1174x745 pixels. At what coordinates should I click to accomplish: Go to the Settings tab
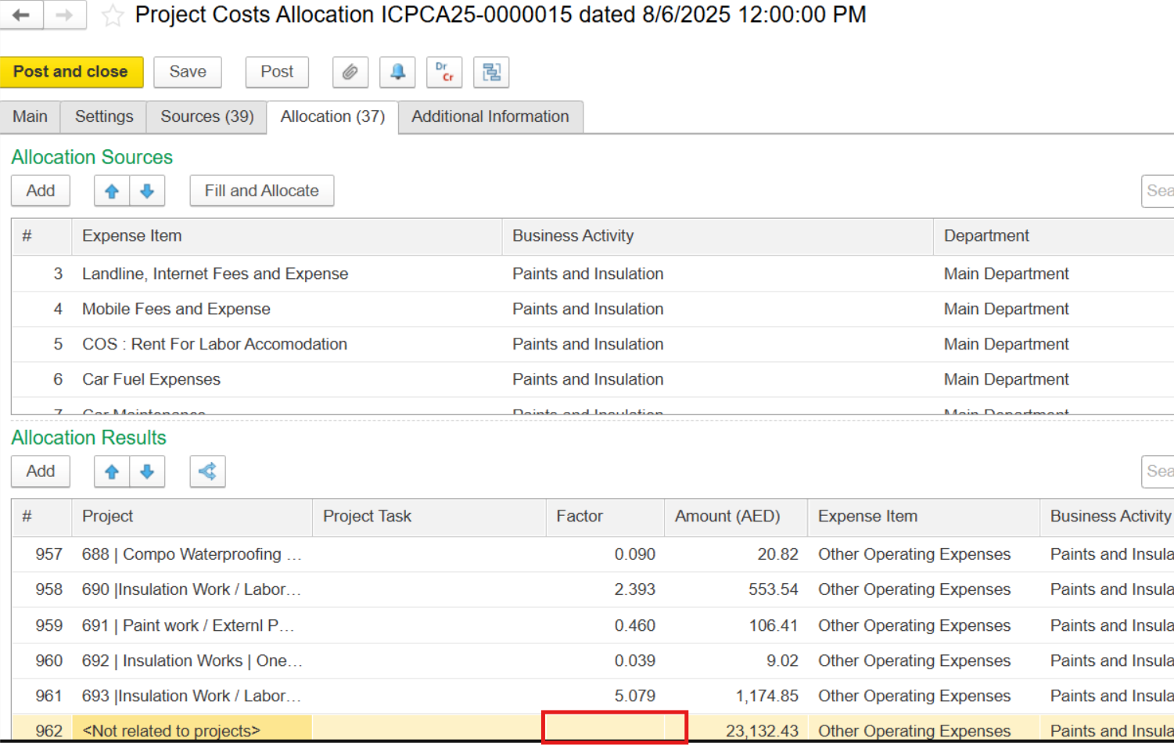pyautogui.click(x=104, y=116)
